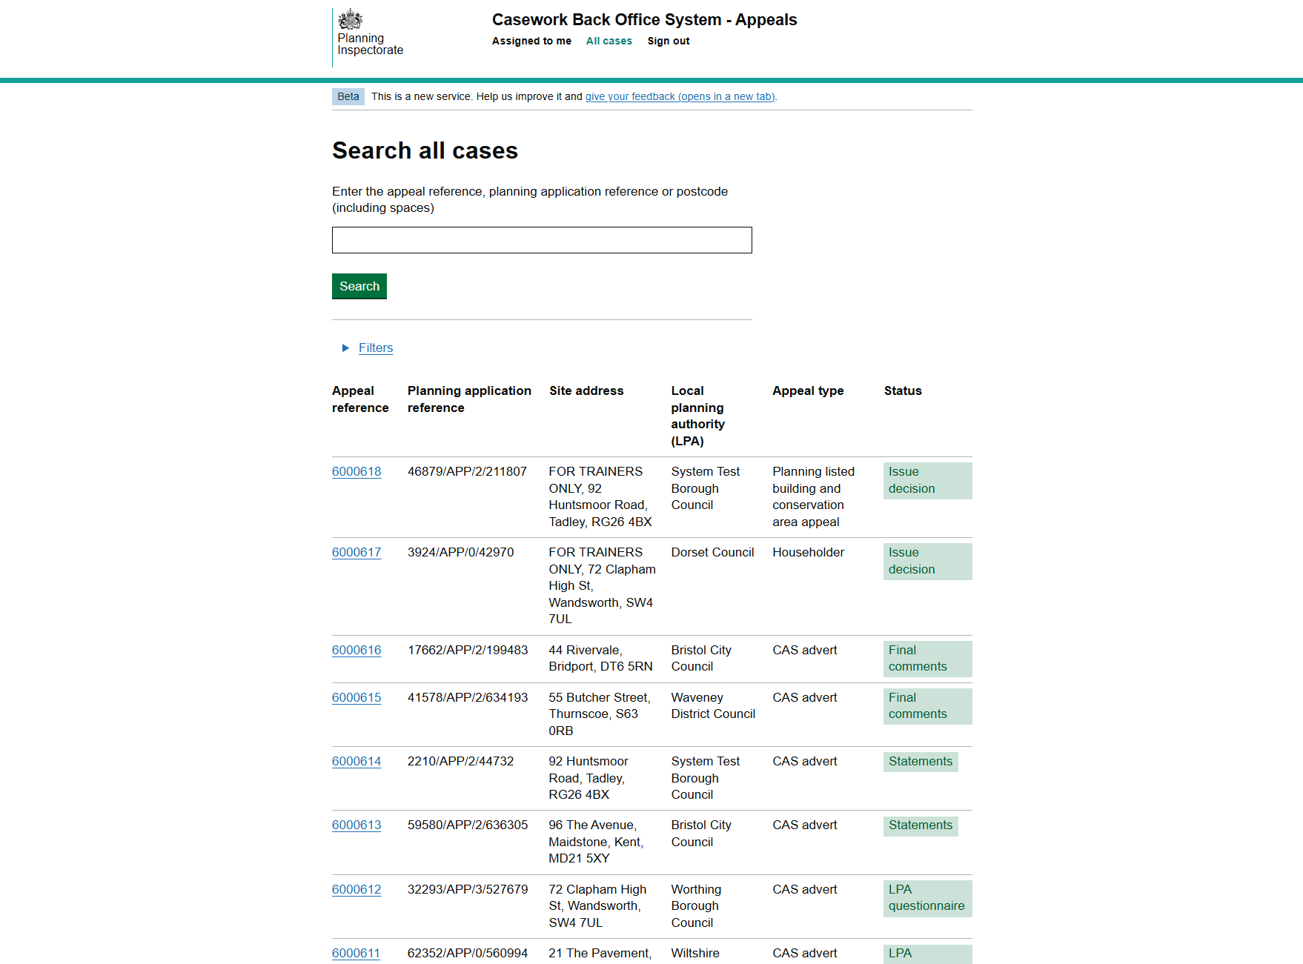Image resolution: width=1303 pixels, height=964 pixels.
Task: Open appeal reference 6000614
Action: (357, 762)
